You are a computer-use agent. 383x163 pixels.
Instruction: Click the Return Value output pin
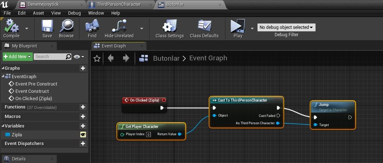click(x=179, y=134)
